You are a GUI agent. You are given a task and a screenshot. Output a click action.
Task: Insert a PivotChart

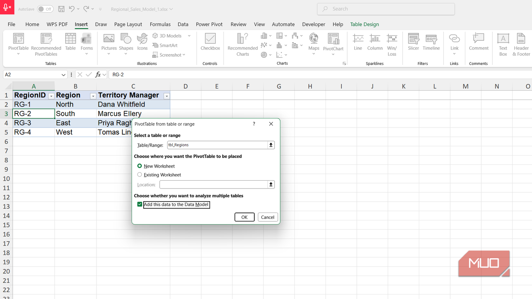pyautogui.click(x=333, y=44)
